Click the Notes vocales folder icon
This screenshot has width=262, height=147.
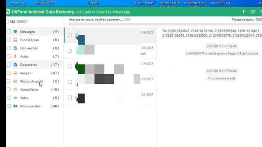click(16, 106)
